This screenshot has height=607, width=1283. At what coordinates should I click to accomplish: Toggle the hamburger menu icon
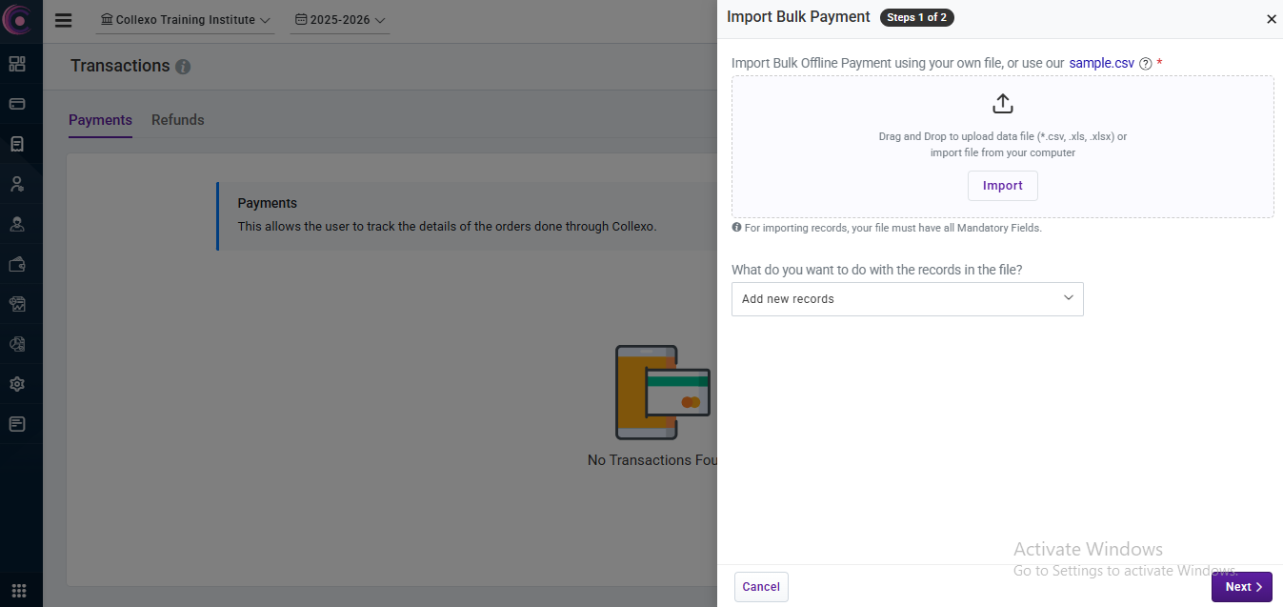coord(64,20)
